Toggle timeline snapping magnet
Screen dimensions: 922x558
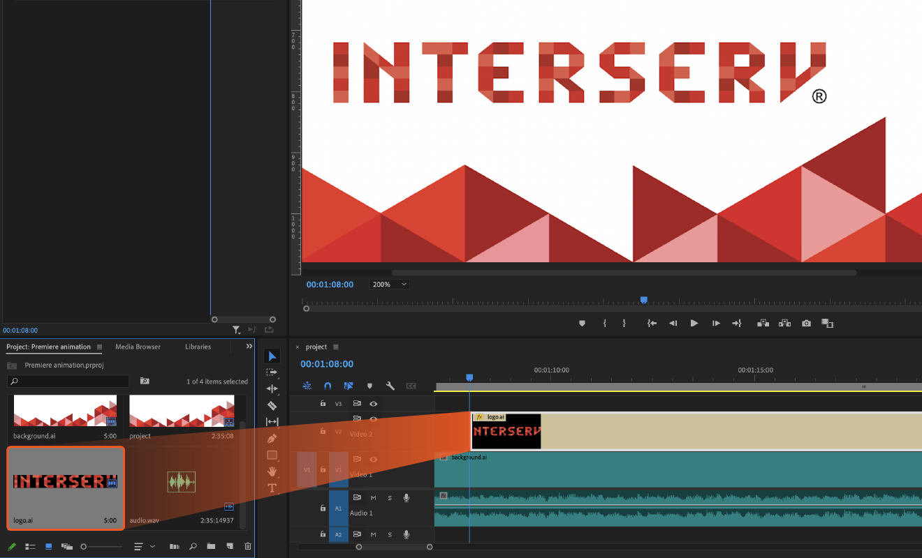(x=328, y=386)
